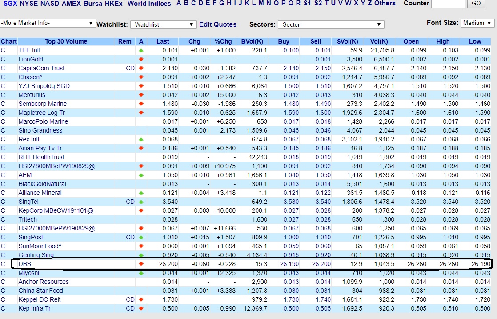The height and width of the screenshot is (319, 497).
Task: Click red arrow in Kep Infra Tr row
Action: click(x=141, y=308)
